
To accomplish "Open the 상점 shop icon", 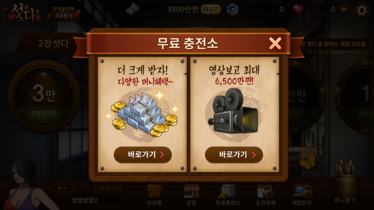I will (191, 195).
